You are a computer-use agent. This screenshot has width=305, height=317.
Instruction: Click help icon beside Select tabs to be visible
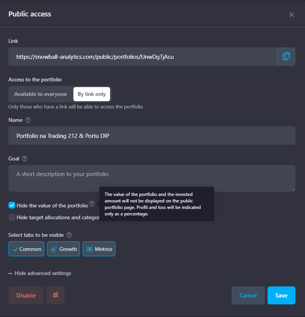click(x=69, y=235)
